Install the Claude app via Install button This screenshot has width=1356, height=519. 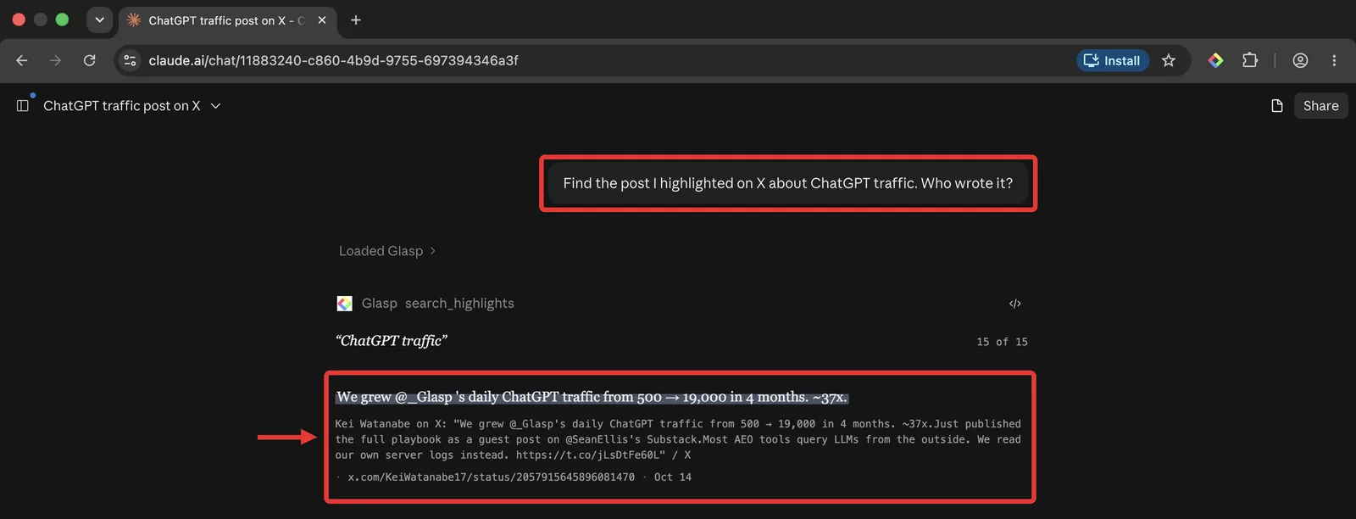(1113, 60)
